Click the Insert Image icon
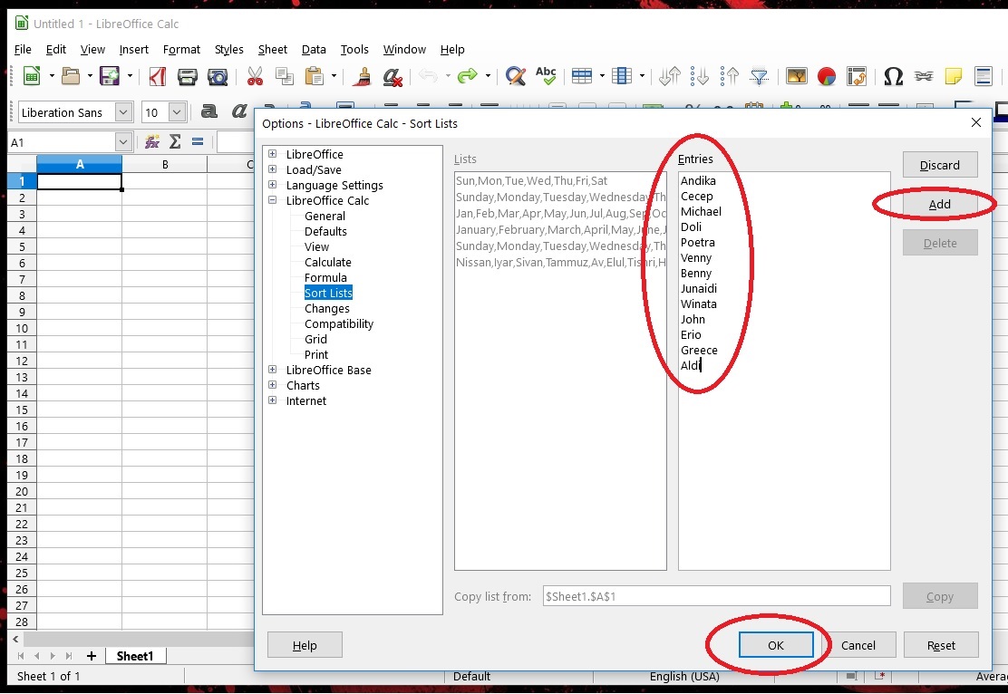This screenshot has width=1008, height=694. [797, 76]
